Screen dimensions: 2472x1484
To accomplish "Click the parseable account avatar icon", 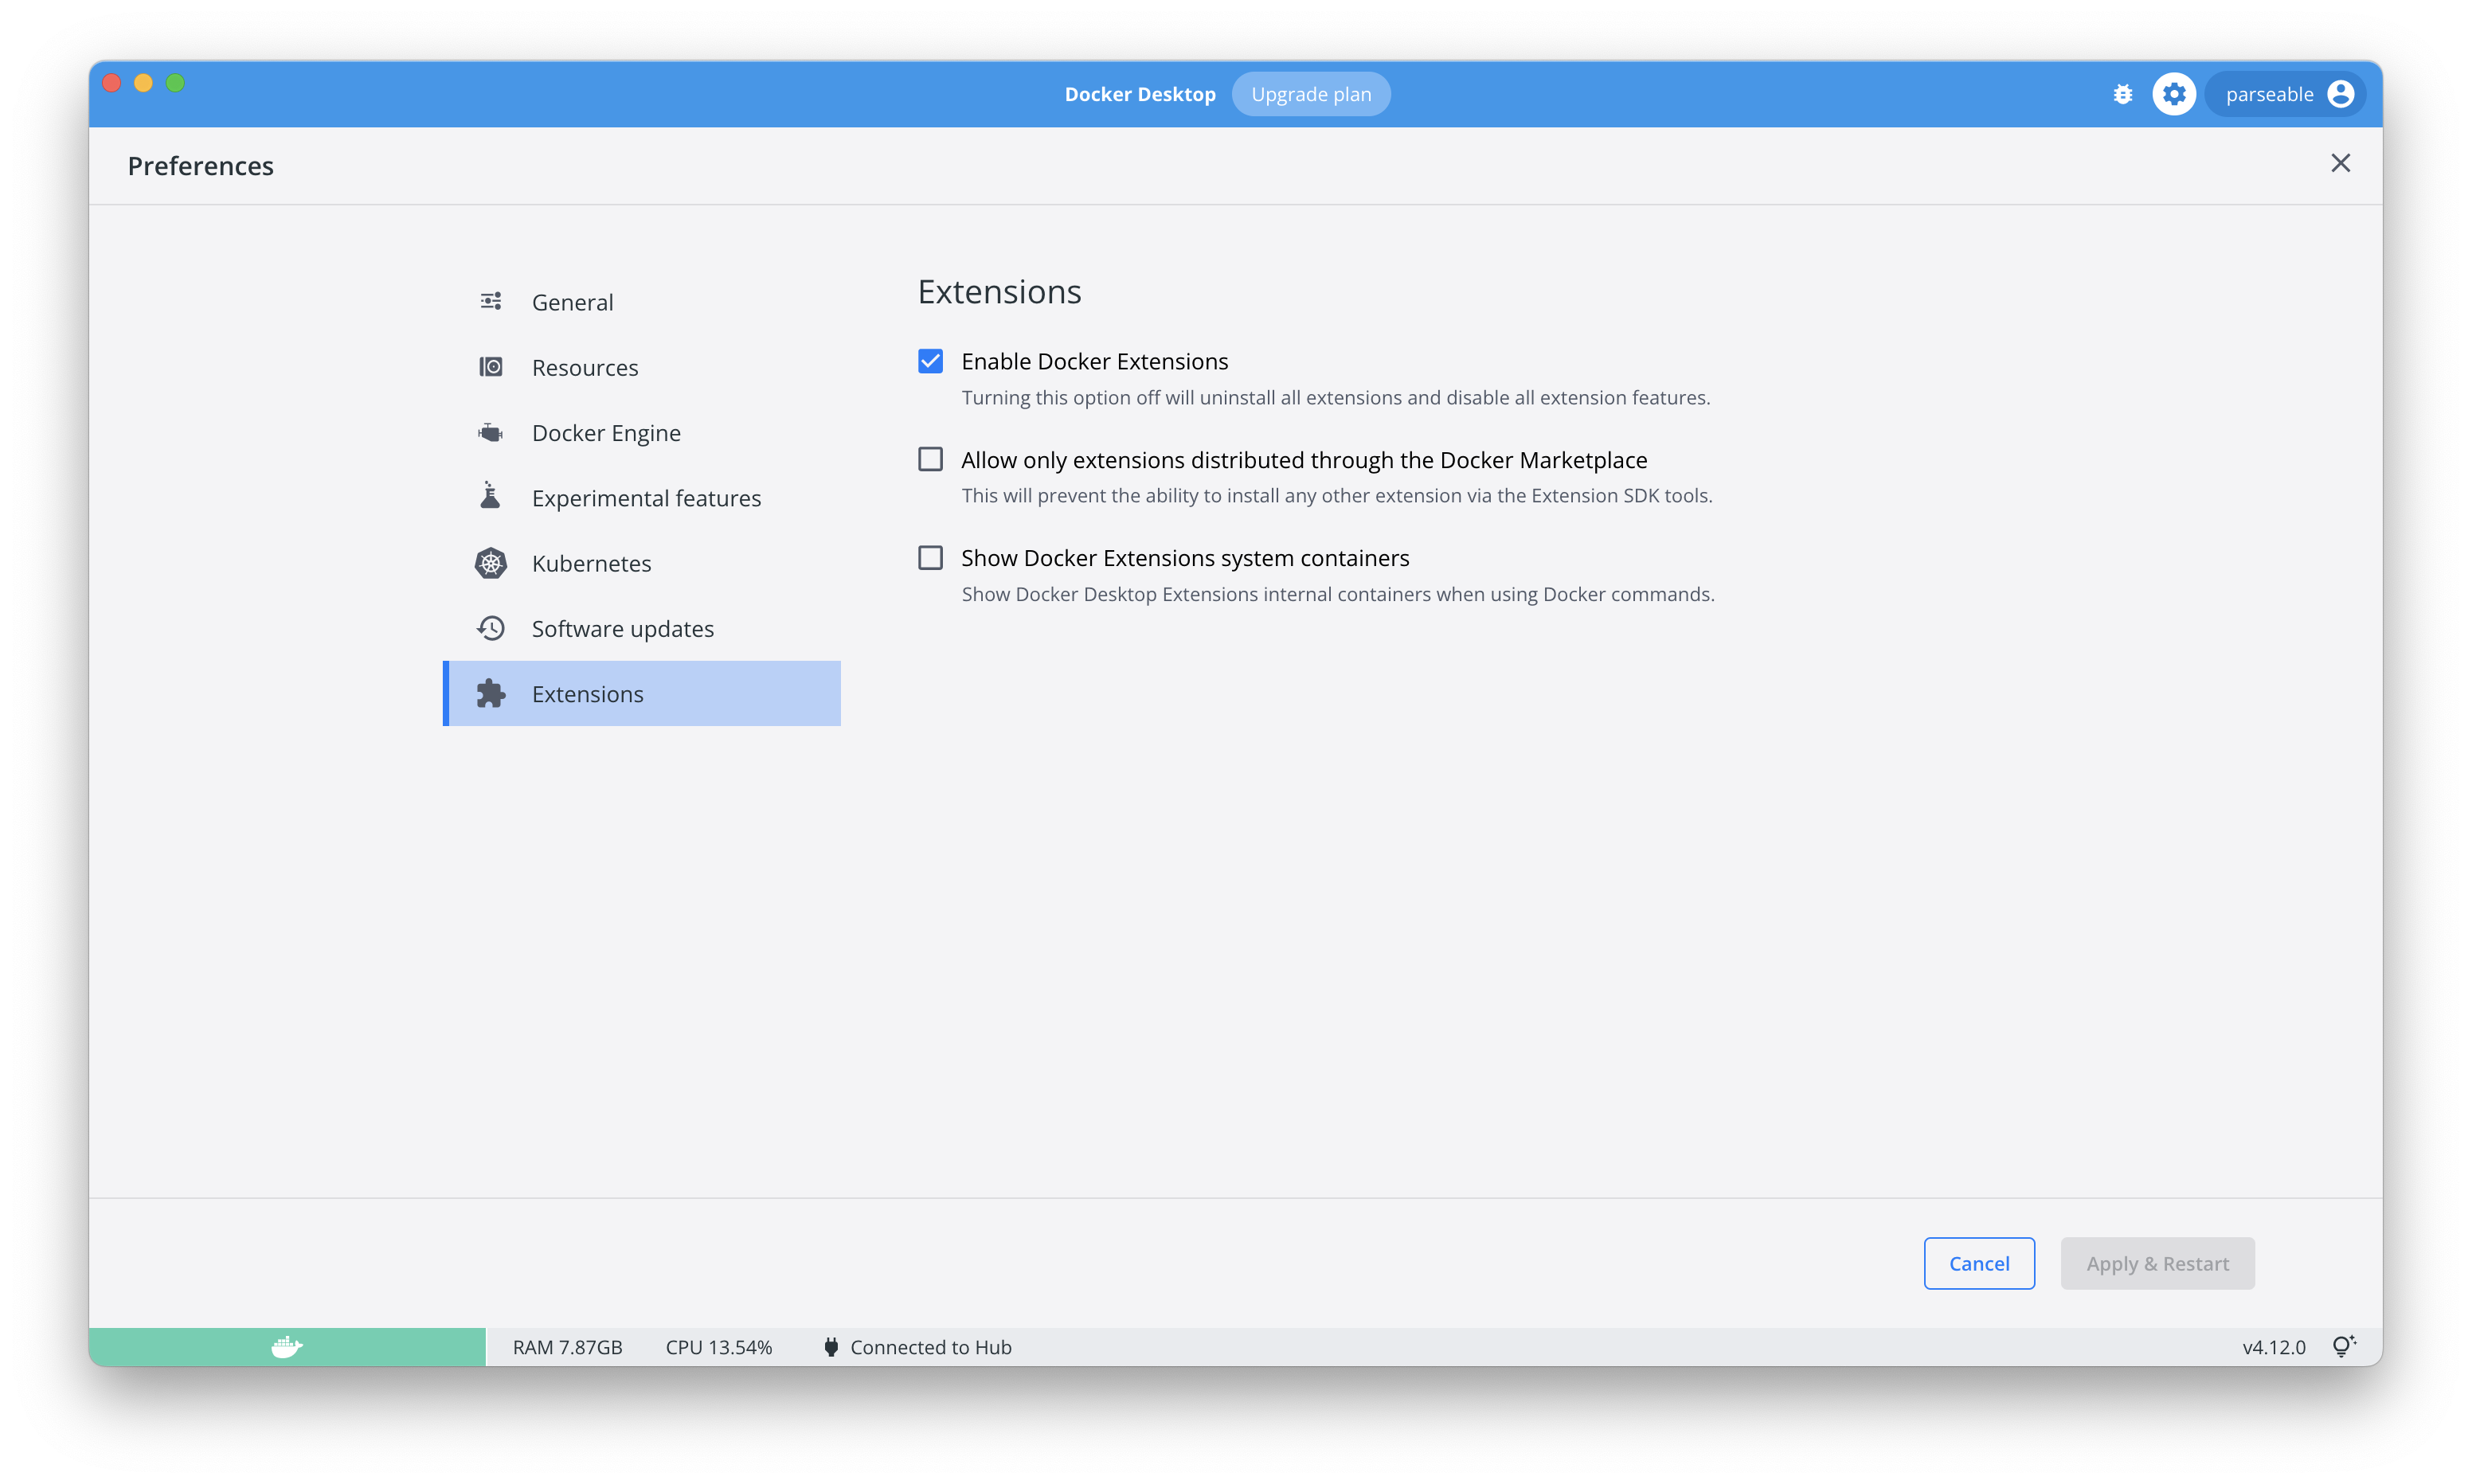I will (x=2340, y=94).
